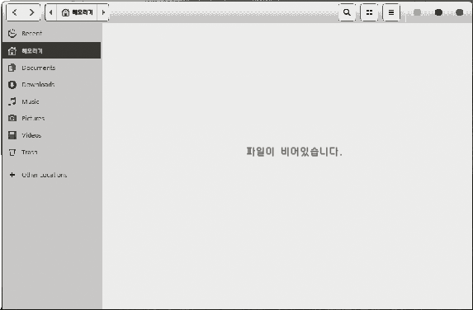Image resolution: width=473 pixels, height=310 pixels.
Task: Click the light gray window control button
Action: coord(417,12)
